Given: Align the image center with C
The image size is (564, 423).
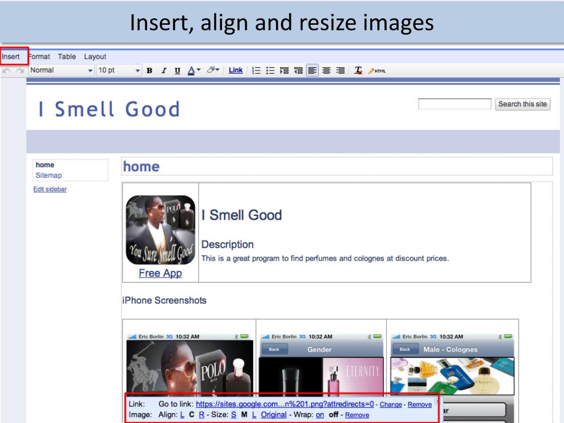Looking at the screenshot, I should 192,415.
